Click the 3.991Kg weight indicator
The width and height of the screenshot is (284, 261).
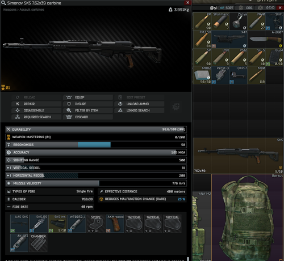179,10
